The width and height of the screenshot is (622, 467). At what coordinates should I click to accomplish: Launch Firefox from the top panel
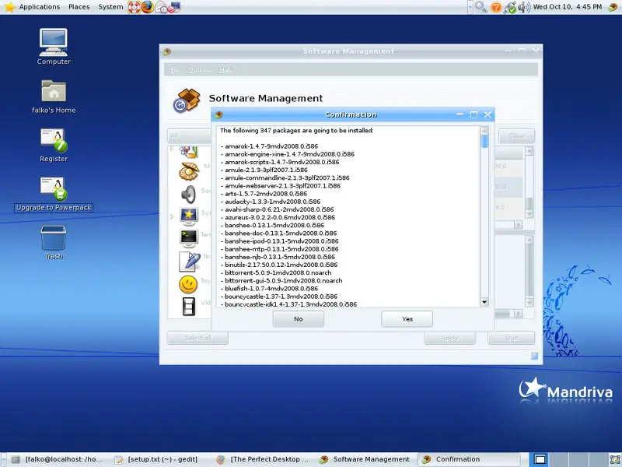click(x=147, y=7)
